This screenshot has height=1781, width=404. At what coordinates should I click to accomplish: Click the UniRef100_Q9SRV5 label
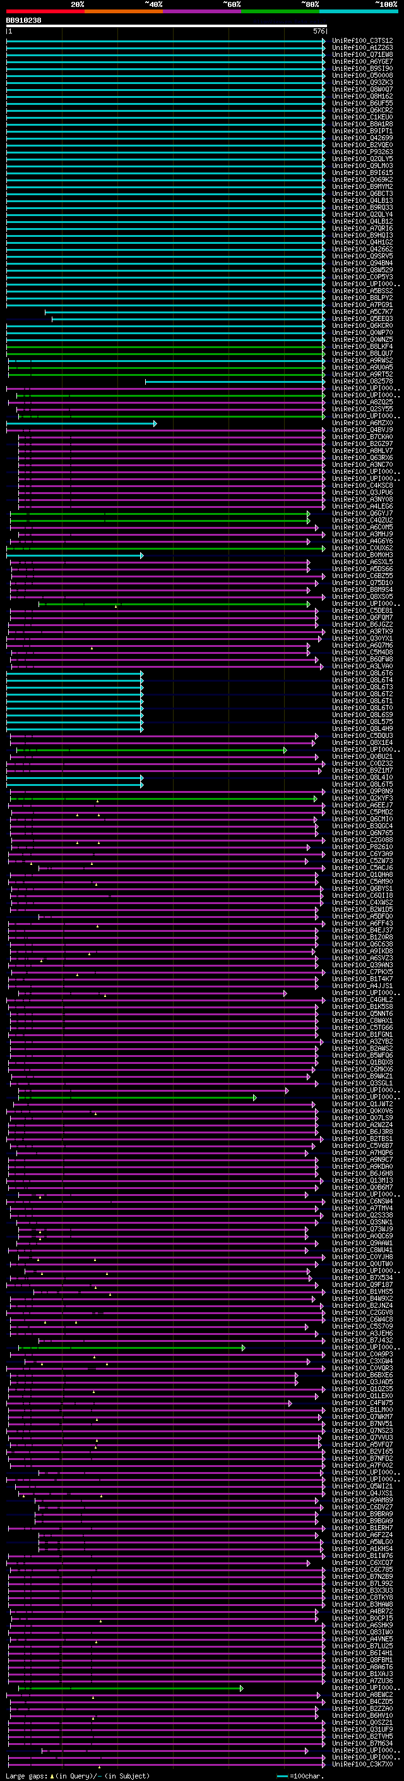pos(362,257)
